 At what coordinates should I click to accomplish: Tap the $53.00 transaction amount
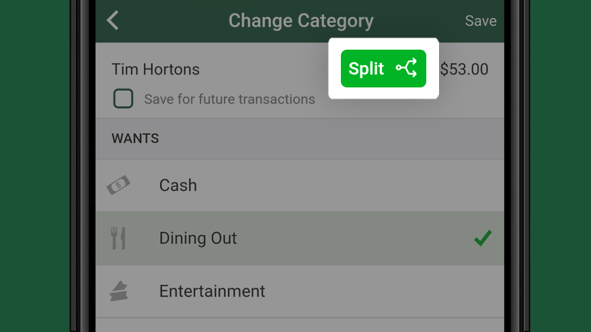pos(464,69)
